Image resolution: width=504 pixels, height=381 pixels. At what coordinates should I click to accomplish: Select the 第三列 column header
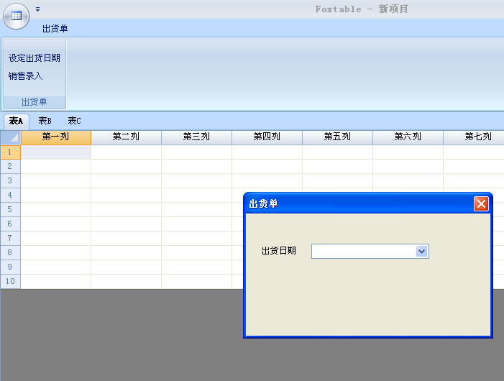[x=196, y=137]
